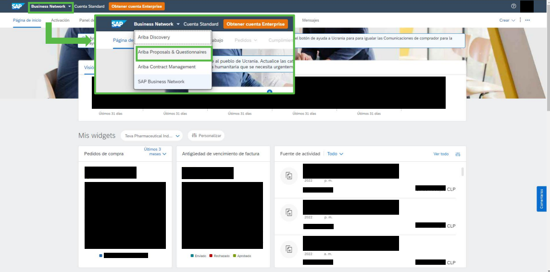This screenshot has width=550, height=272.
Task: Click document icon of third activity feed entry
Action: pos(289,249)
